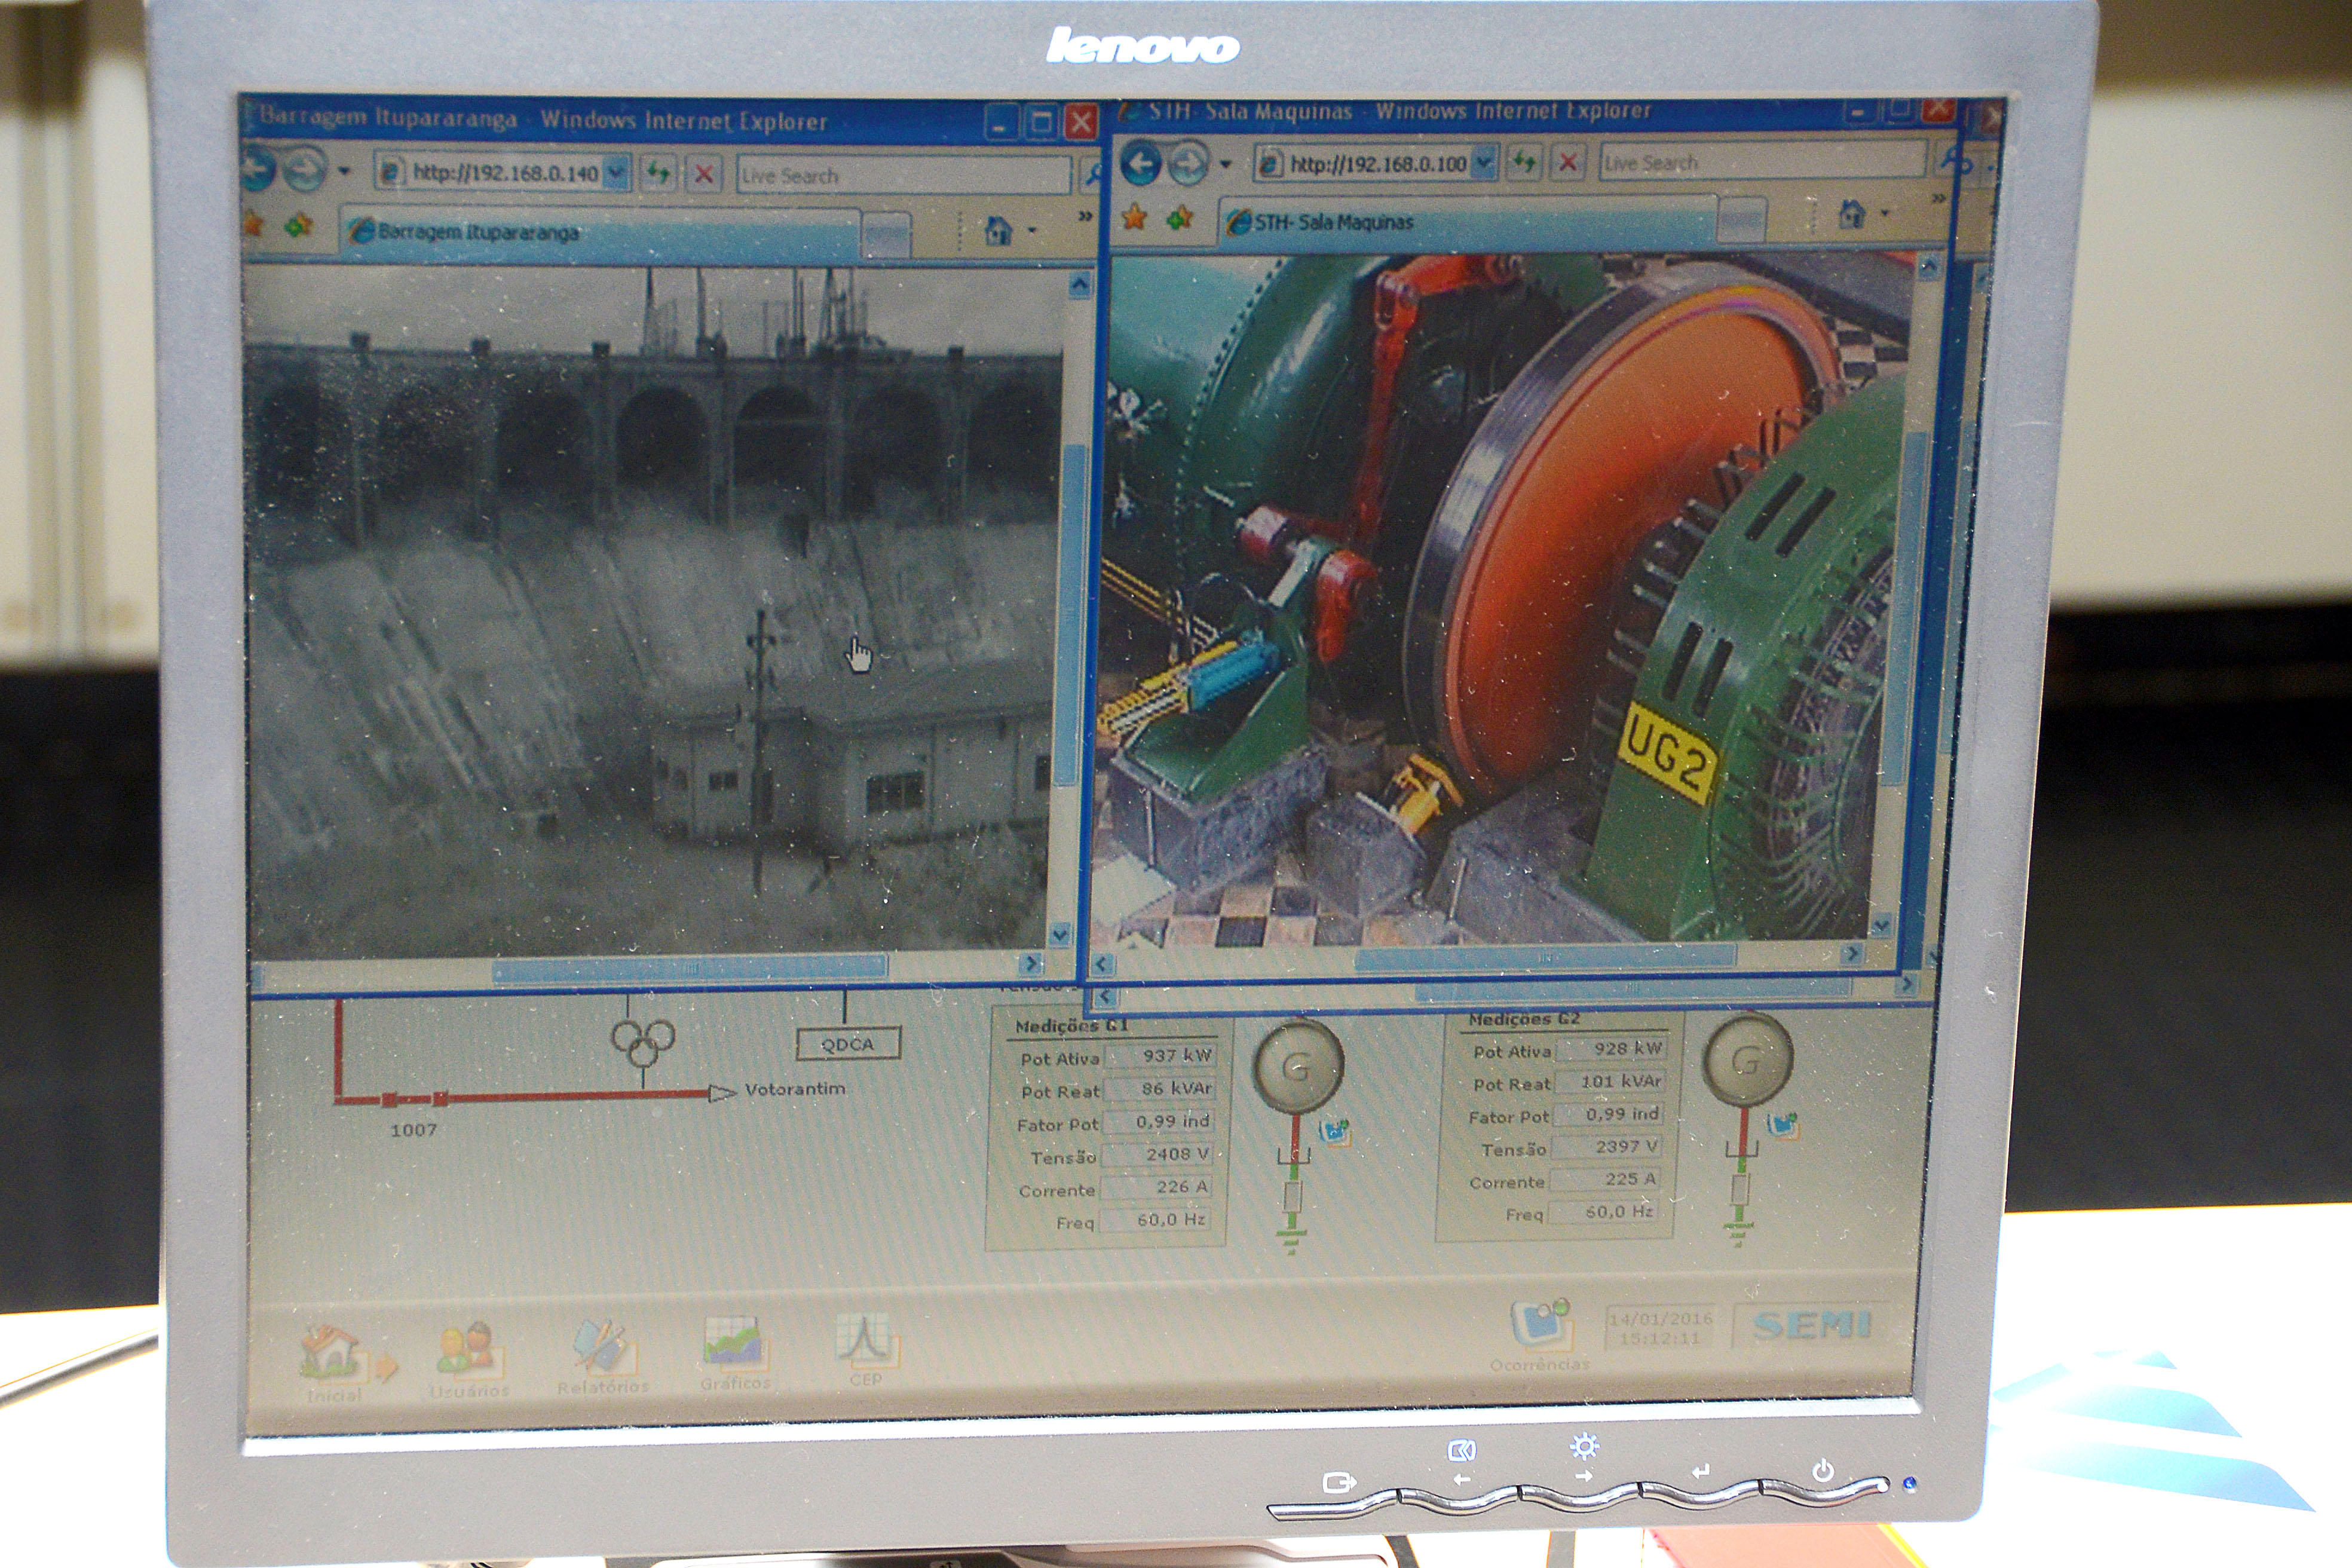Expand address dropdown for 192.168.0.100
Screen dimensions: 2352x1568
(1485, 162)
